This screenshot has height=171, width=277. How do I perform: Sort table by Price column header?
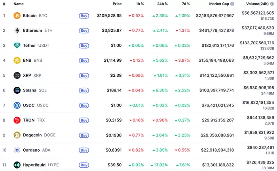pyautogui.click(x=117, y=4)
